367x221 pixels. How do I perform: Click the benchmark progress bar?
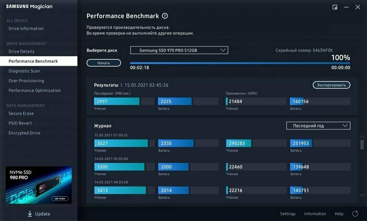pos(240,63)
